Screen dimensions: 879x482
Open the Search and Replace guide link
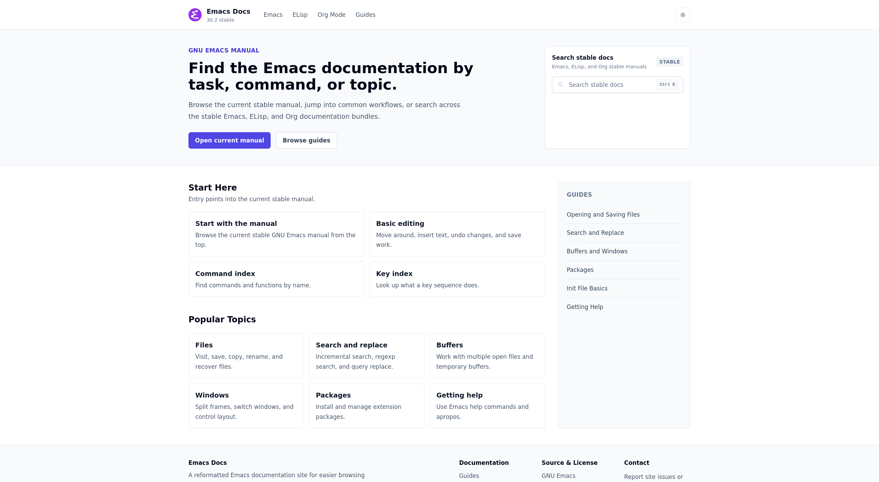pyautogui.click(x=595, y=233)
